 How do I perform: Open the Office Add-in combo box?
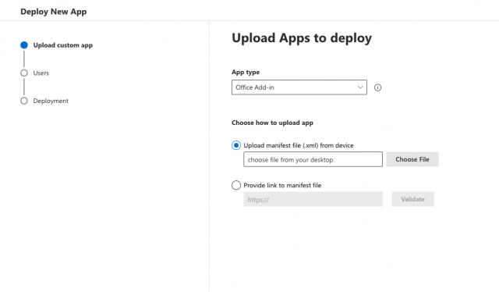299,87
